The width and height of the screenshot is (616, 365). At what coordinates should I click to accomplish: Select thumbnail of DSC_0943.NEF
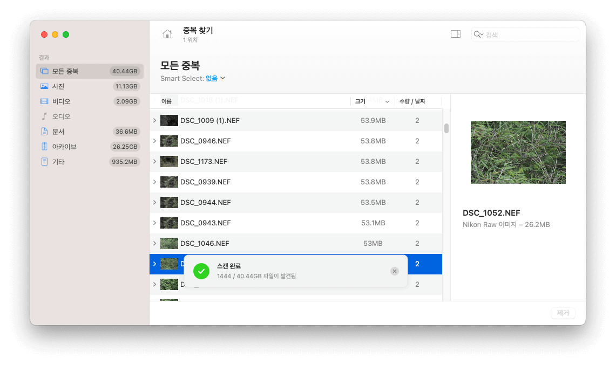[169, 223]
